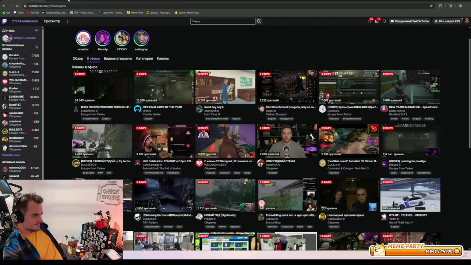Viewport: 471px width, 265px height.
Task: Click Bits: скидка 29% button
Action: [447, 21]
